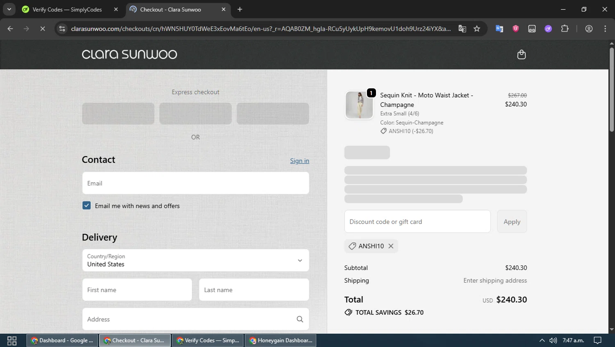Click the Total Savings tag icon
This screenshot has width=615, height=347.
(348, 312)
